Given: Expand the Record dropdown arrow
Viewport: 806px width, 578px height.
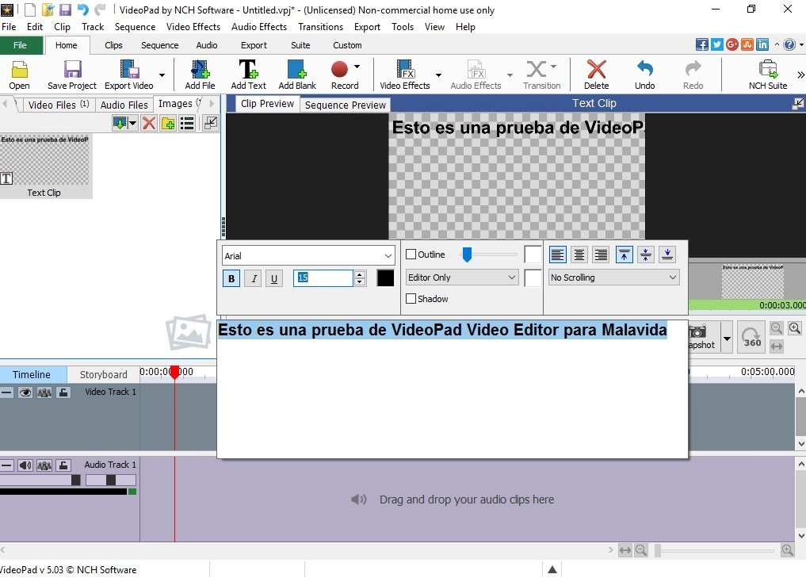Looking at the screenshot, I should (357, 67).
